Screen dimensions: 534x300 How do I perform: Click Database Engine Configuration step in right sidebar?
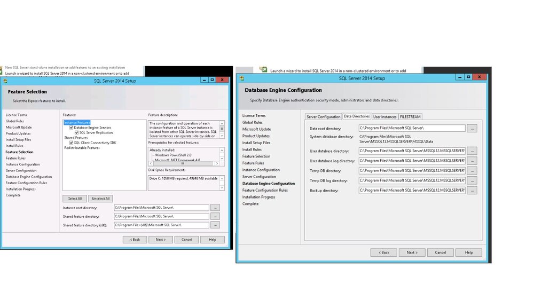tap(269, 184)
